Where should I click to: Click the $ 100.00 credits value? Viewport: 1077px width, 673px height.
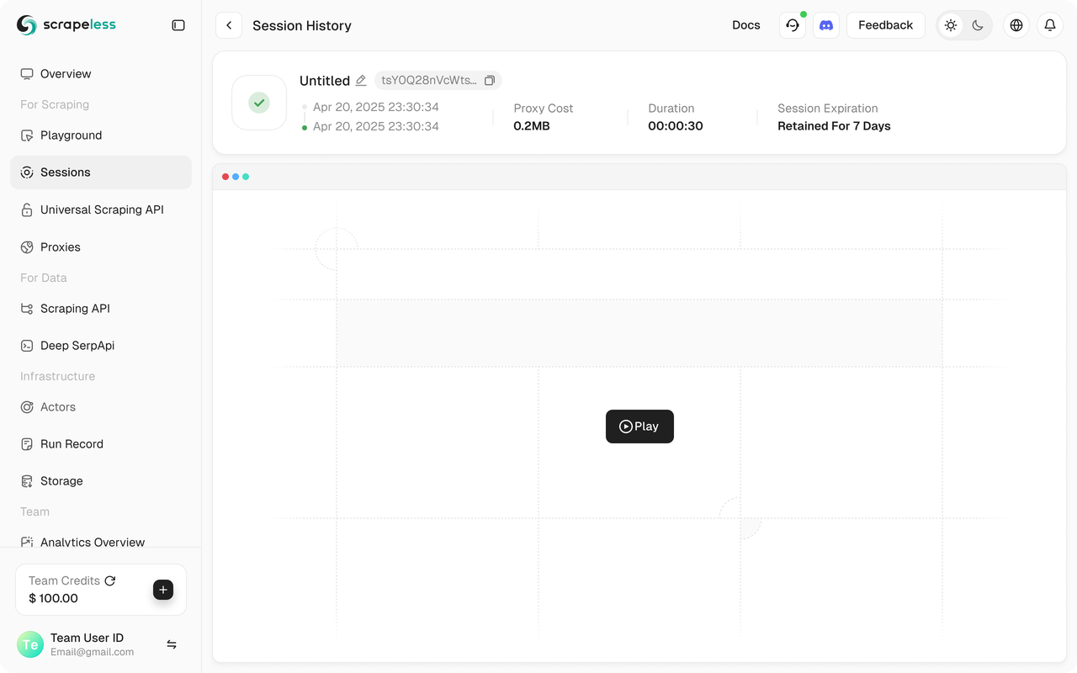click(x=53, y=598)
